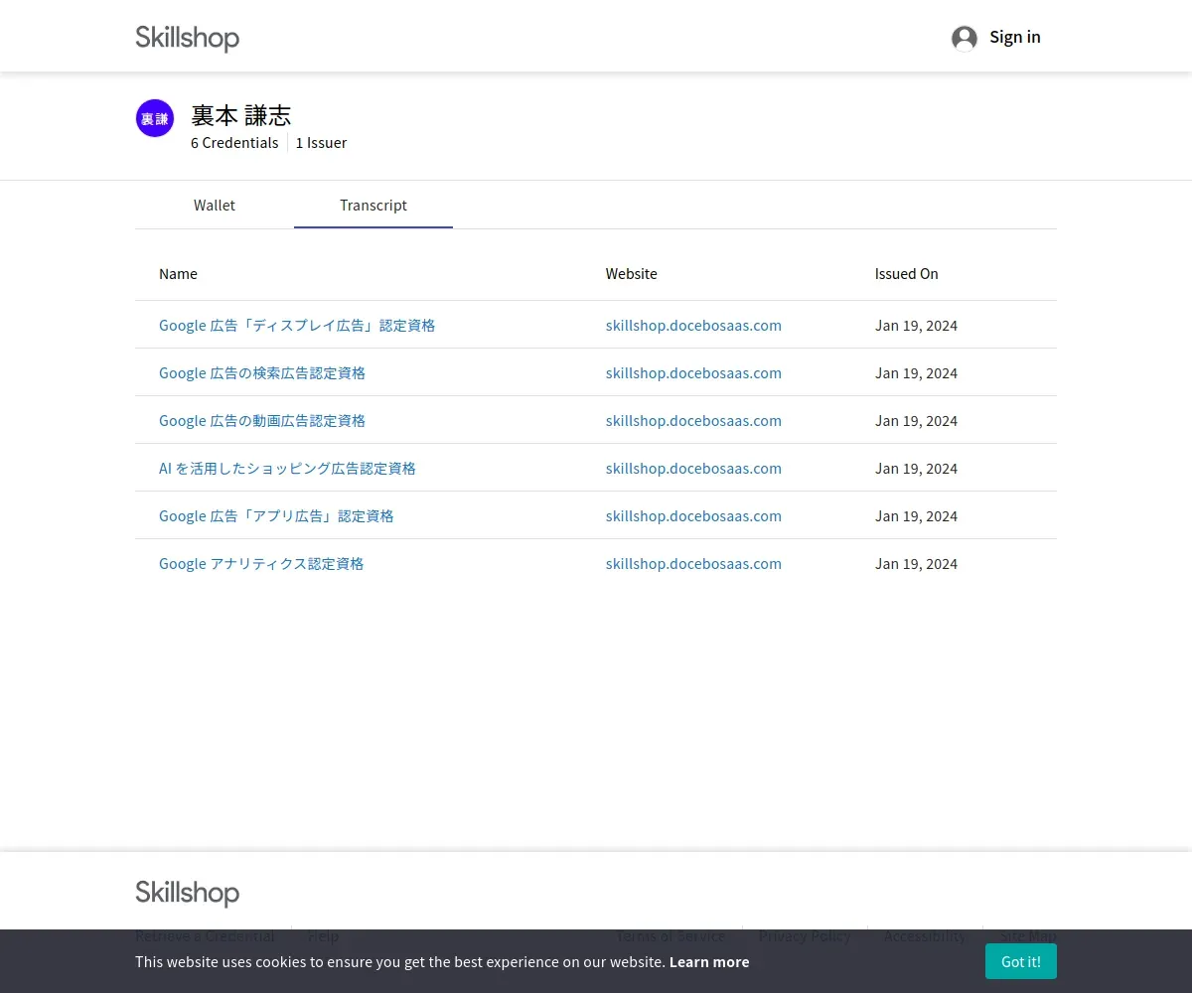Open Google 広告の検索広告認定資格 credential
The image size is (1192, 993).
pos(262,372)
